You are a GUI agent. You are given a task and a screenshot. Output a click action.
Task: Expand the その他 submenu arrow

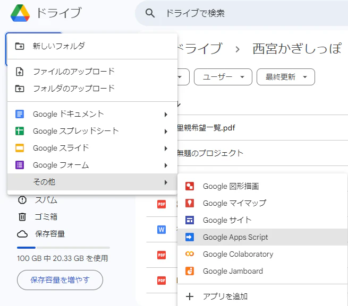pyautogui.click(x=166, y=182)
